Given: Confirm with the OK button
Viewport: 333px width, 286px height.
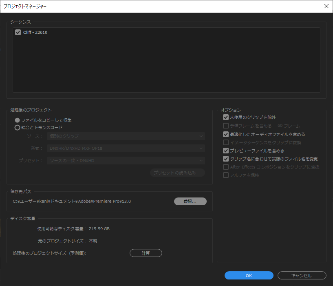Looking at the screenshot, I should (x=249, y=275).
